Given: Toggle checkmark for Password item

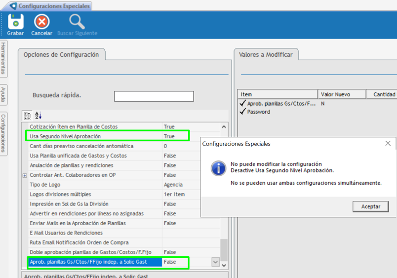Looking at the screenshot, I should pyautogui.click(x=243, y=112).
